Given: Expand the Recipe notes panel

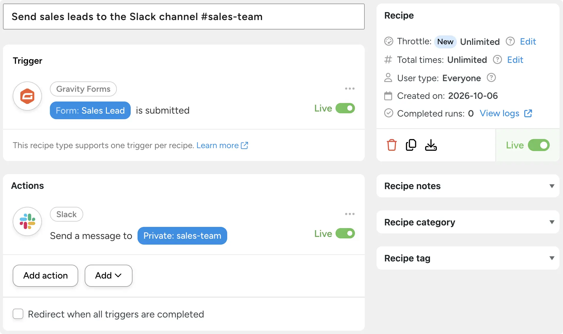Looking at the screenshot, I should [468, 186].
